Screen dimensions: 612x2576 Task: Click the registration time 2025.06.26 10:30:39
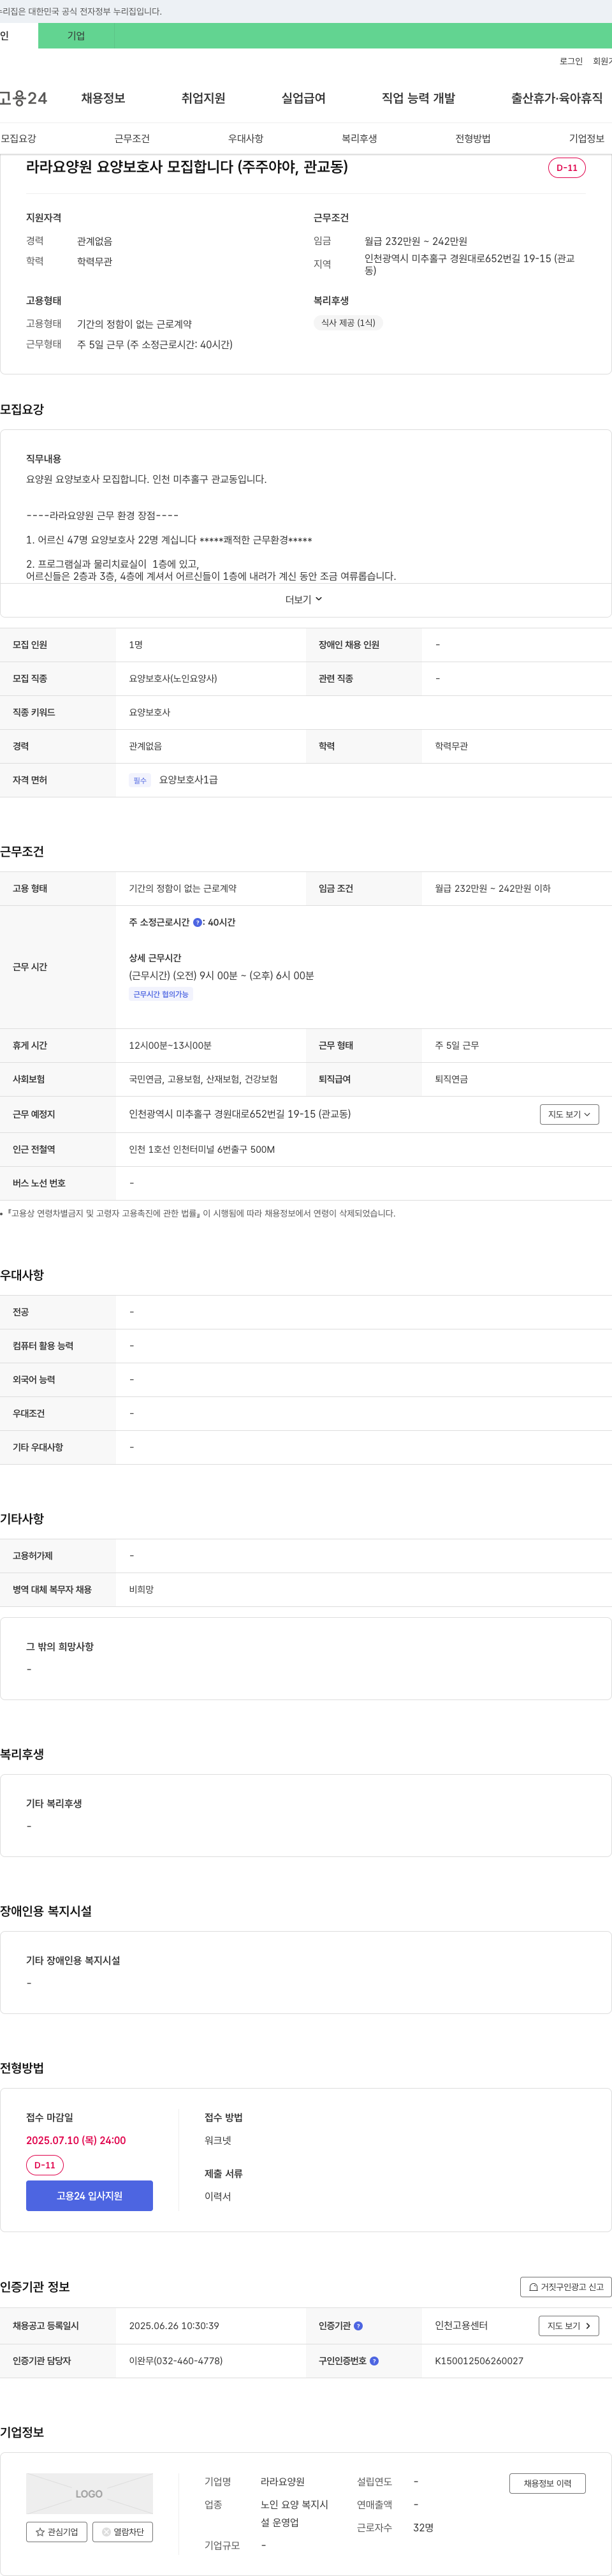click(174, 2326)
